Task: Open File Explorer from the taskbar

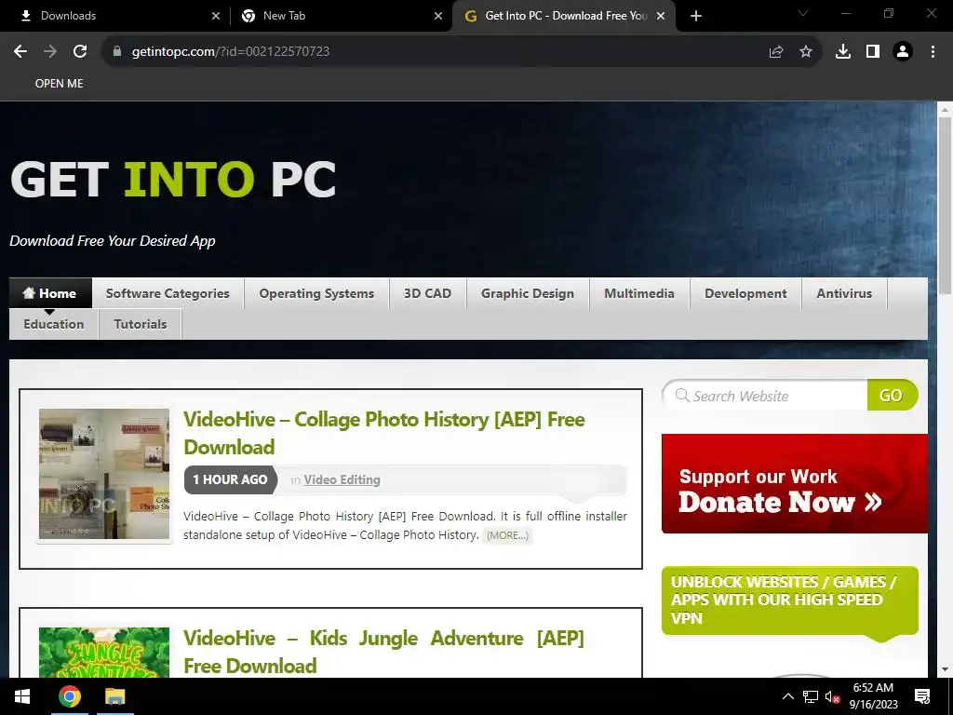Action: 114,696
